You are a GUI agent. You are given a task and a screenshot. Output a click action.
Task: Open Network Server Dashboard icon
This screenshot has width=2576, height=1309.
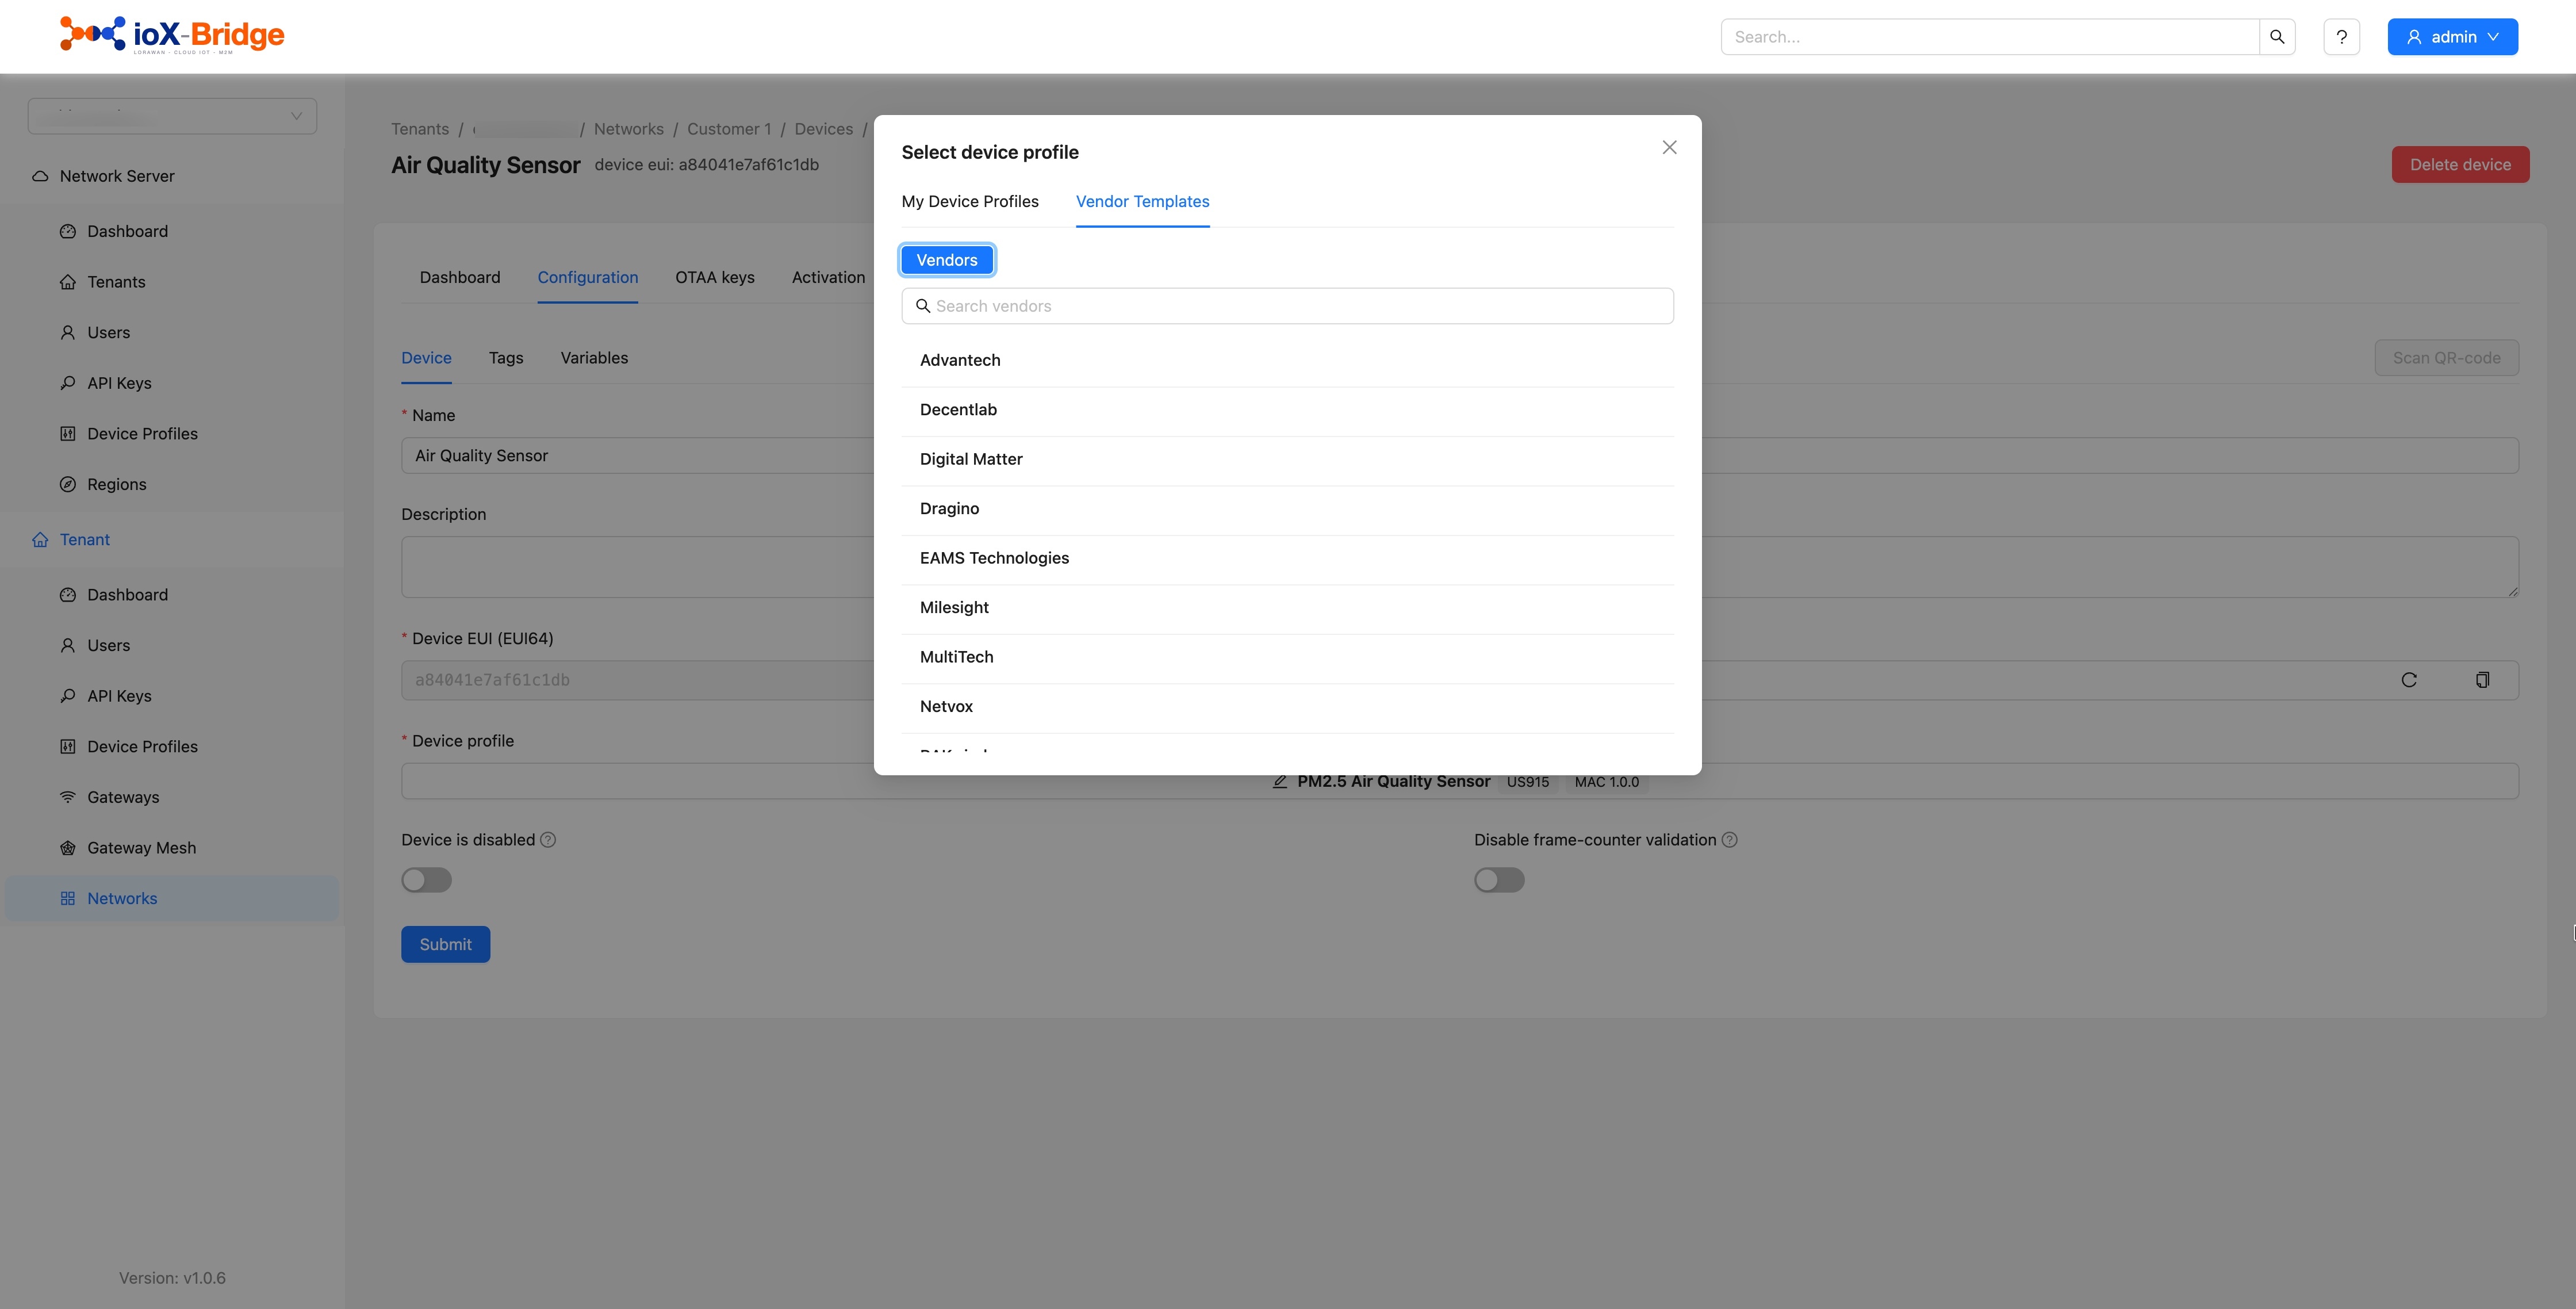pos(68,231)
